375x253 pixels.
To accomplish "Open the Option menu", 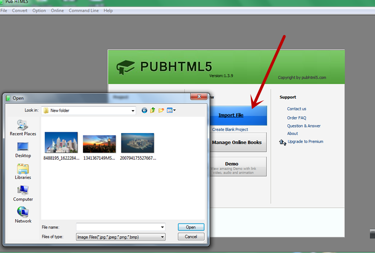I will pos(39,10).
